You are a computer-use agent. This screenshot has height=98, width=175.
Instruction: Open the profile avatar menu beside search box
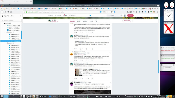pos(125,16)
